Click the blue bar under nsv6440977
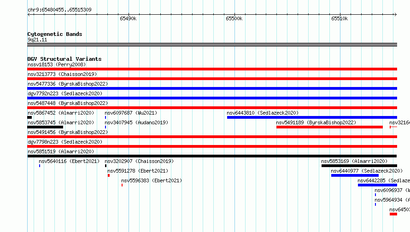410x232 pixels. (355, 175)
